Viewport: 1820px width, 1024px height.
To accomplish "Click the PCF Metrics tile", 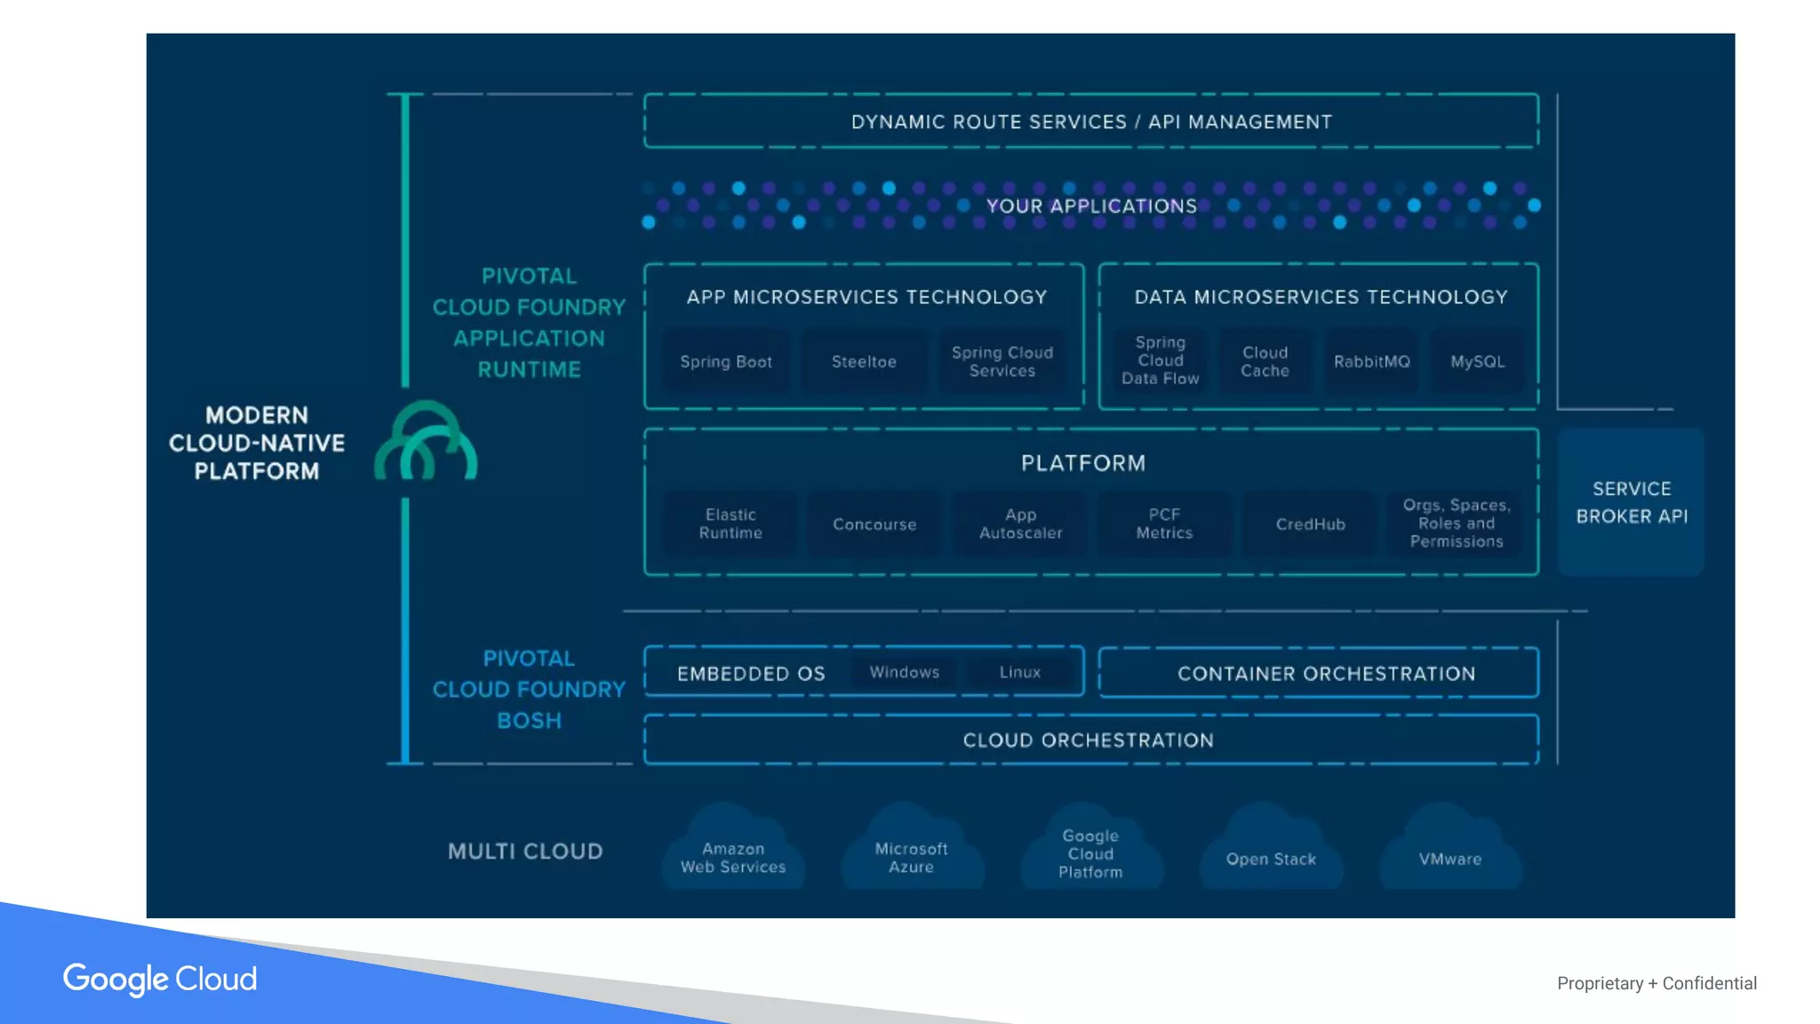I will tap(1164, 524).
